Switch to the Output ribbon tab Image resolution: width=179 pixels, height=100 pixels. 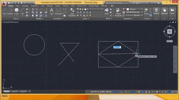tap(58, 6)
